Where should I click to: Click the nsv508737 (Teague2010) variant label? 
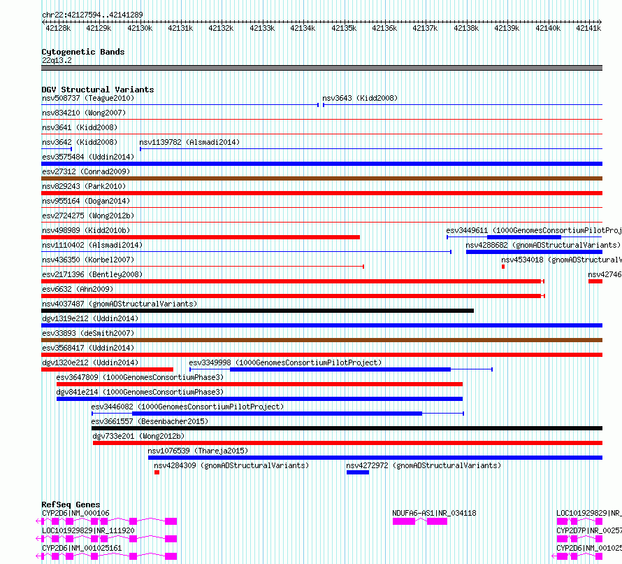coord(88,98)
